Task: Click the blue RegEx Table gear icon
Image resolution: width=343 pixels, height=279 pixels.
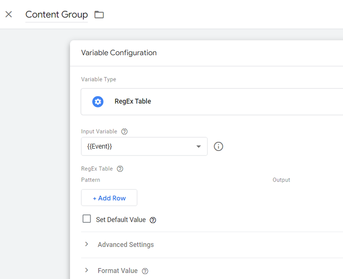Action: [98, 101]
